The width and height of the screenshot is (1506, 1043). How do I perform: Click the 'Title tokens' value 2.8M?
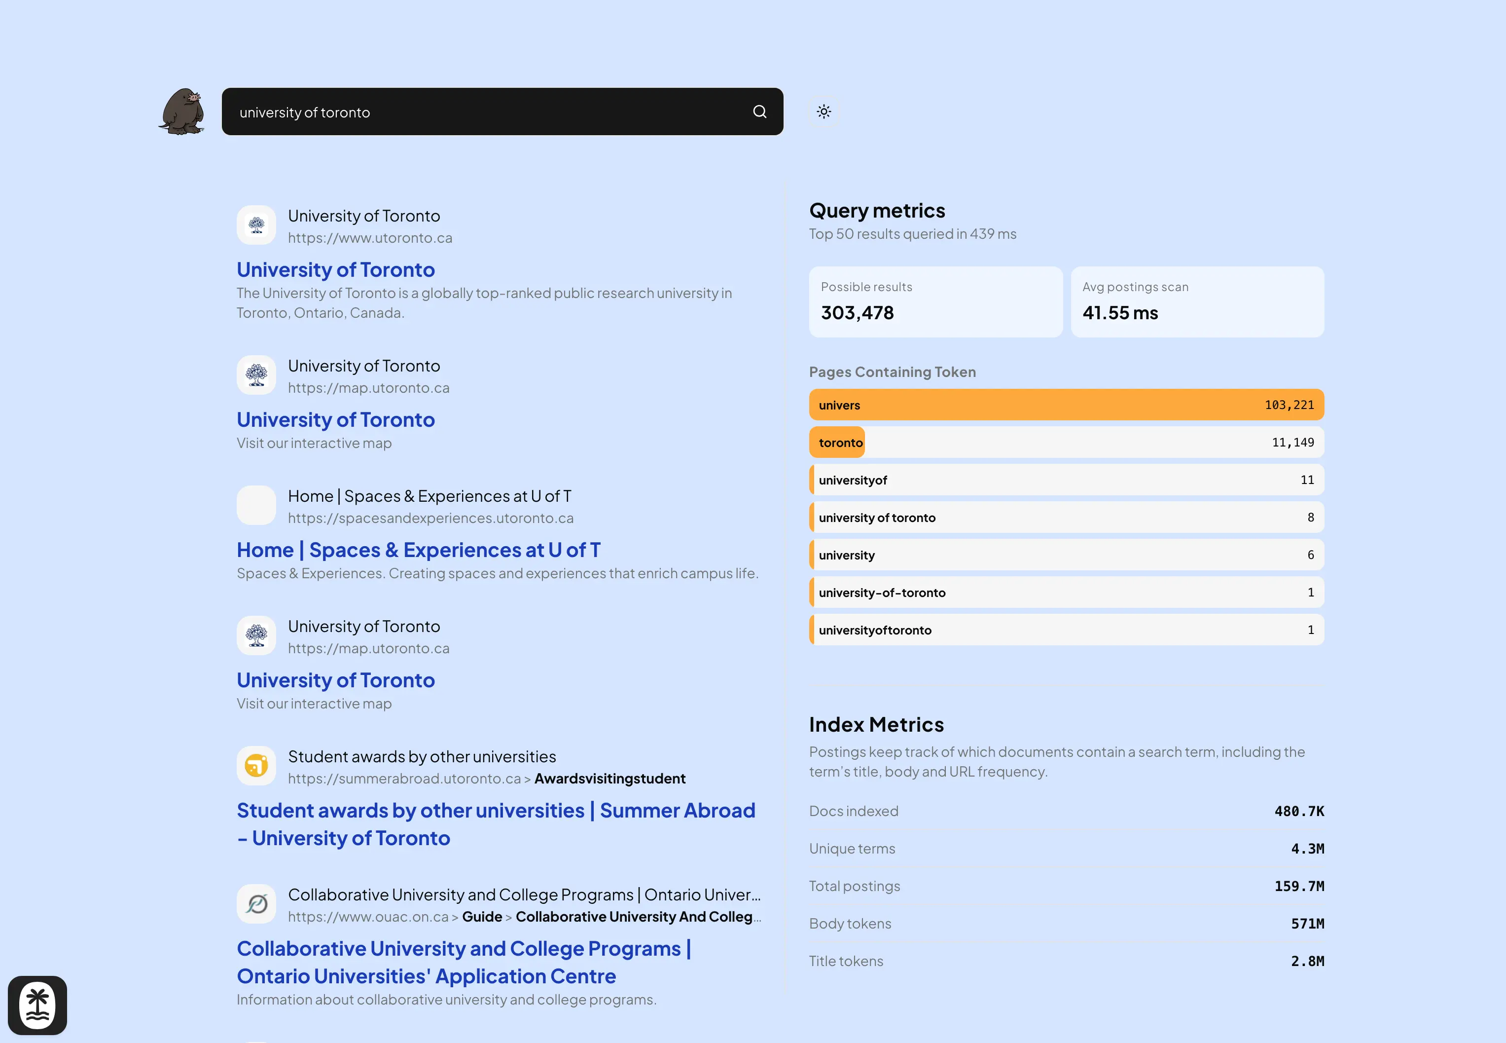(1307, 961)
